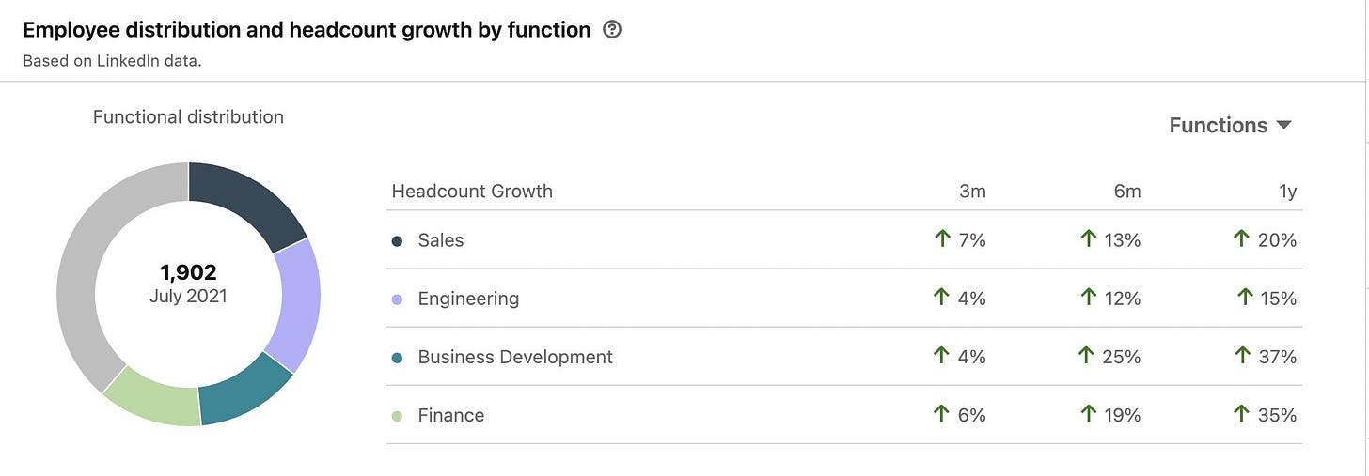Select the Sales dark legend dot

pyautogui.click(x=397, y=241)
